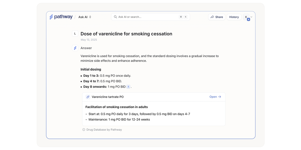Open the K profile avatar menu
Viewport: 301px width, 150px height.
coord(246,17)
